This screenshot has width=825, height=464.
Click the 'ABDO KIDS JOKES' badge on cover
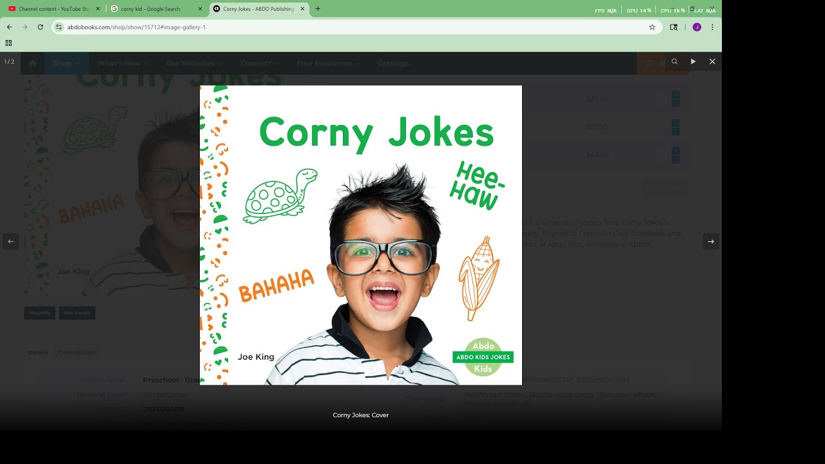483,357
